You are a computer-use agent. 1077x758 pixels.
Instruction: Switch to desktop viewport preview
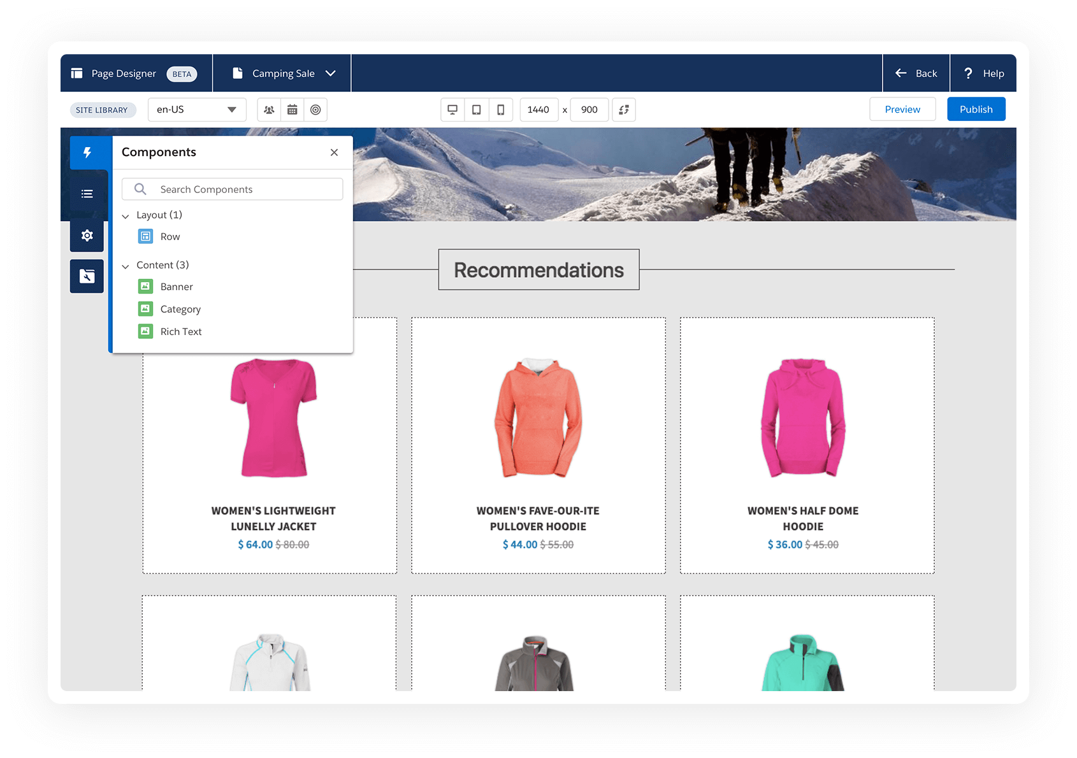pos(452,110)
